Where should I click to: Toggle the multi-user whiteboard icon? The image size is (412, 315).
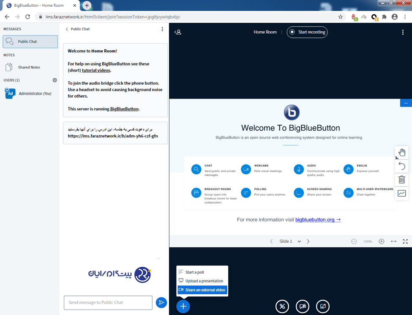coord(401,194)
